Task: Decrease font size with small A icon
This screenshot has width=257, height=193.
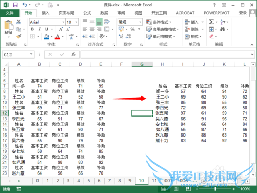Action: [x=68, y=29]
